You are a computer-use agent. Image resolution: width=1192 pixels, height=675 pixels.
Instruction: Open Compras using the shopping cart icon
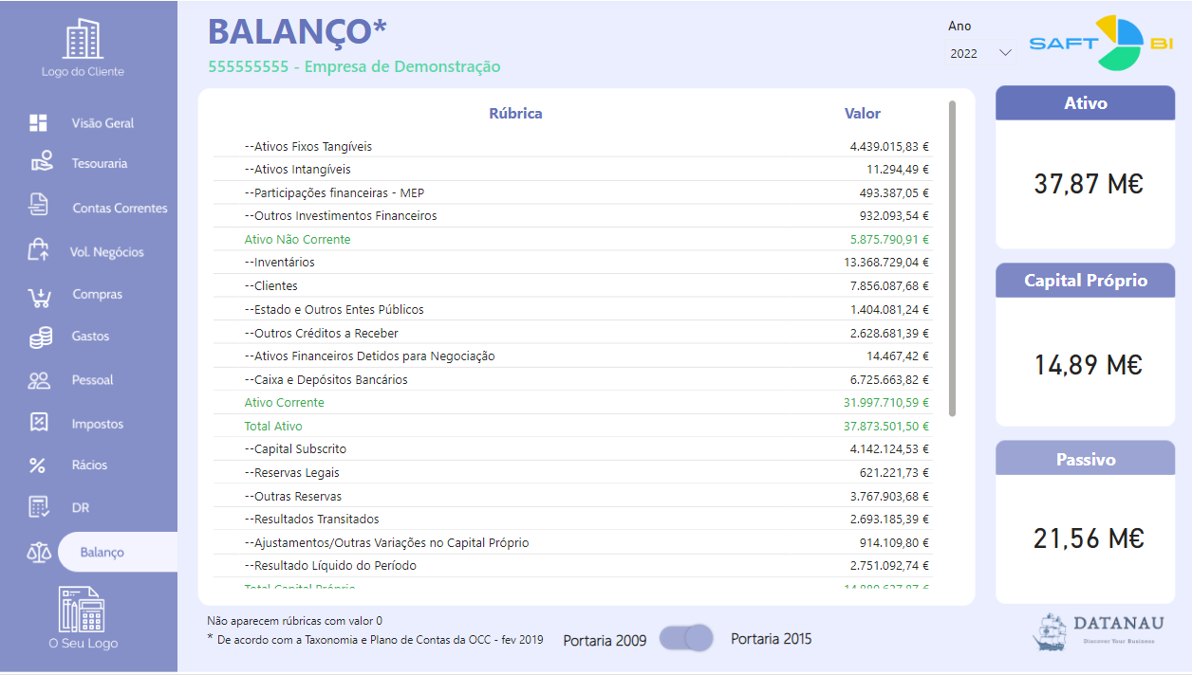tap(39, 296)
